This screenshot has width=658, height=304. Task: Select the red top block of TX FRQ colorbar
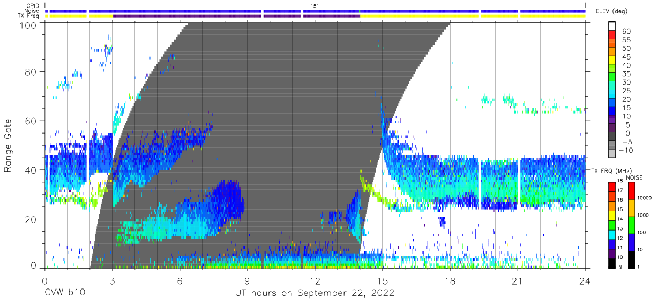pyautogui.click(x=612, y=187)
